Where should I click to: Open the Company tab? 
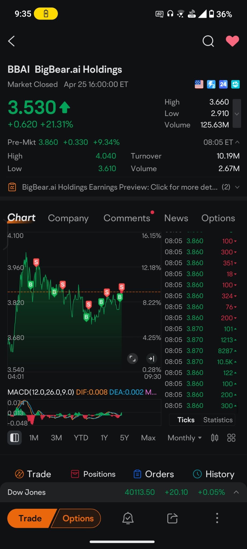[x=68, y=218]
